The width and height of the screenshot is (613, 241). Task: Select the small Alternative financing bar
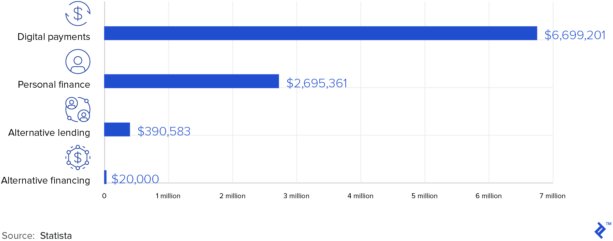[105, 177]
